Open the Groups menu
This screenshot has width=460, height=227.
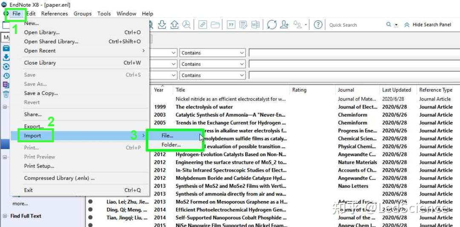coord(83,14)
